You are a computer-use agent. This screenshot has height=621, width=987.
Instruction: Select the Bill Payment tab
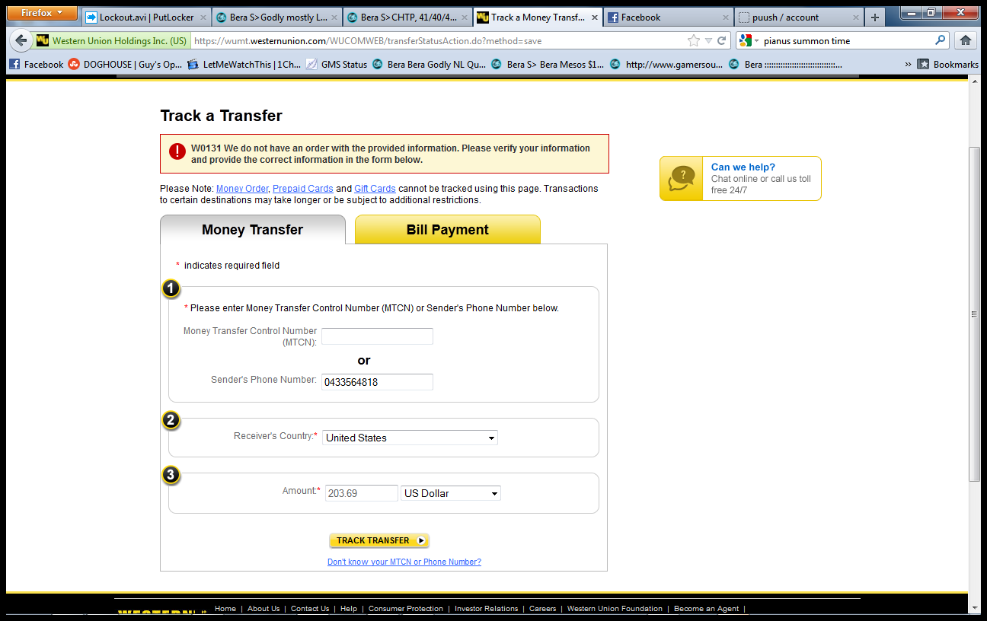448,230
